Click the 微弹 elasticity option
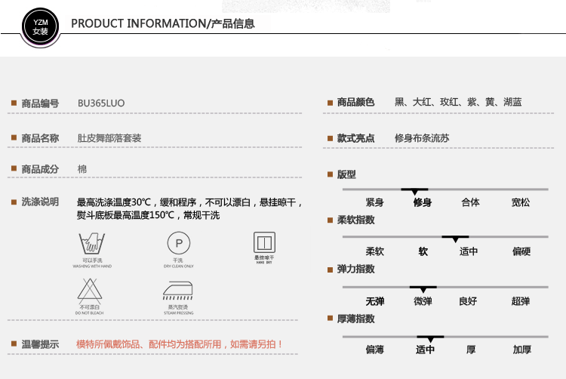The height and width of the screenshot is (379, 566). pyautogui.click(x=423, y=301)
